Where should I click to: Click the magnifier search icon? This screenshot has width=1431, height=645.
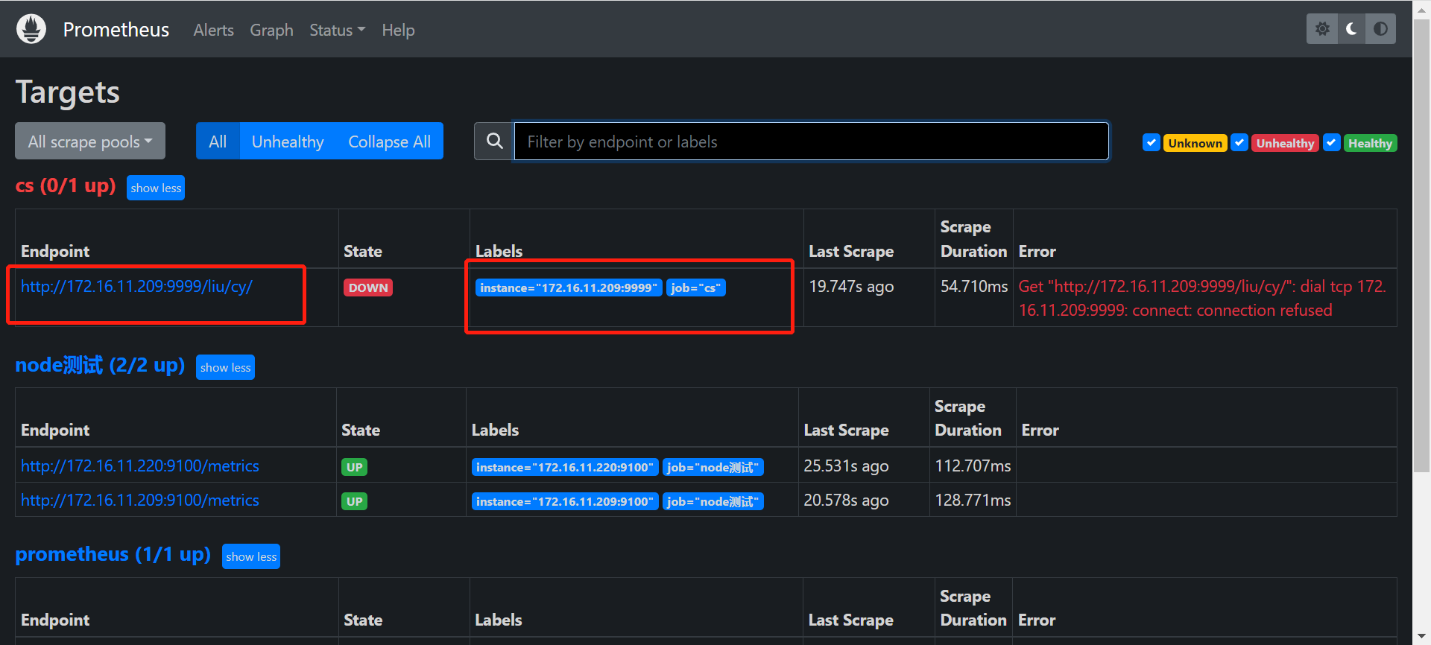click(x=494, y=141)
